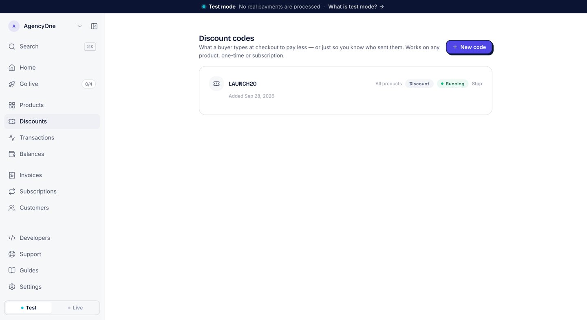The width and height of the screenshot is (587, 320).
Task: Click the 0/4 progress badge
Action: pyautogui.click(x=88, y=84)
